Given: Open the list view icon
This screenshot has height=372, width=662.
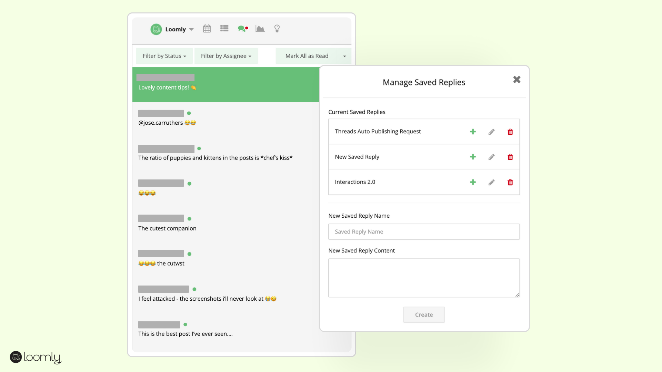Looking at the screenshot, I should click(x=224, y=29).
